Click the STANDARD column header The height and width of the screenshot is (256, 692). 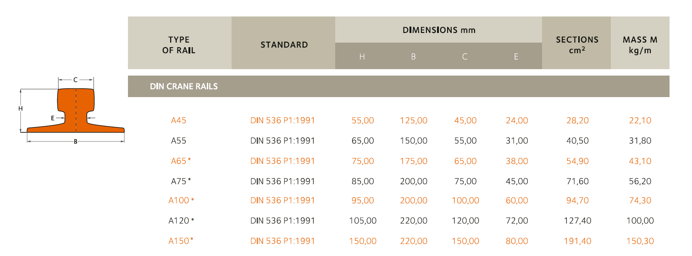284,45
